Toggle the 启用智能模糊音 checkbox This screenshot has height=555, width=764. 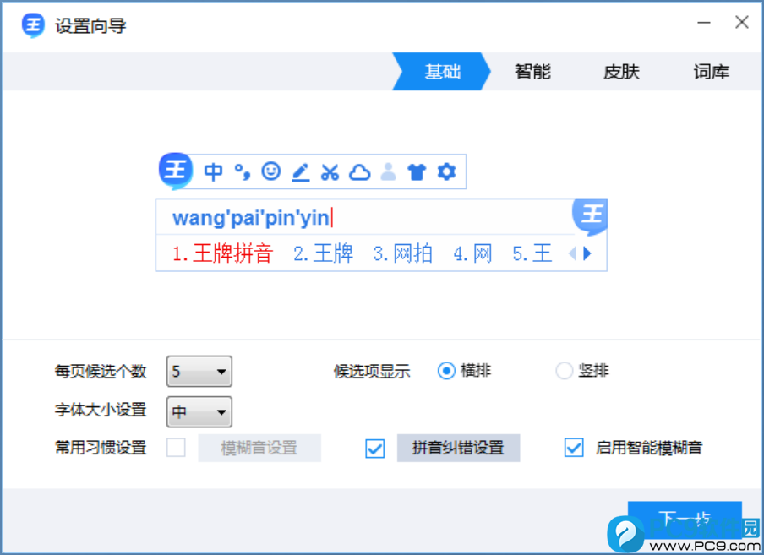coord(574,448)
